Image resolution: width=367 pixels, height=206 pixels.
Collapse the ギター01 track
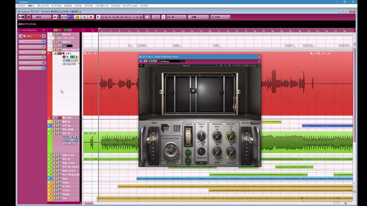tap(49, 134)
